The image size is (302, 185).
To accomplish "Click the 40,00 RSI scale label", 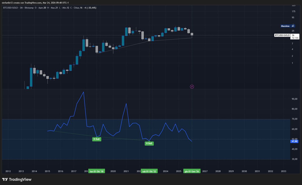I will [x=294, y=149].
